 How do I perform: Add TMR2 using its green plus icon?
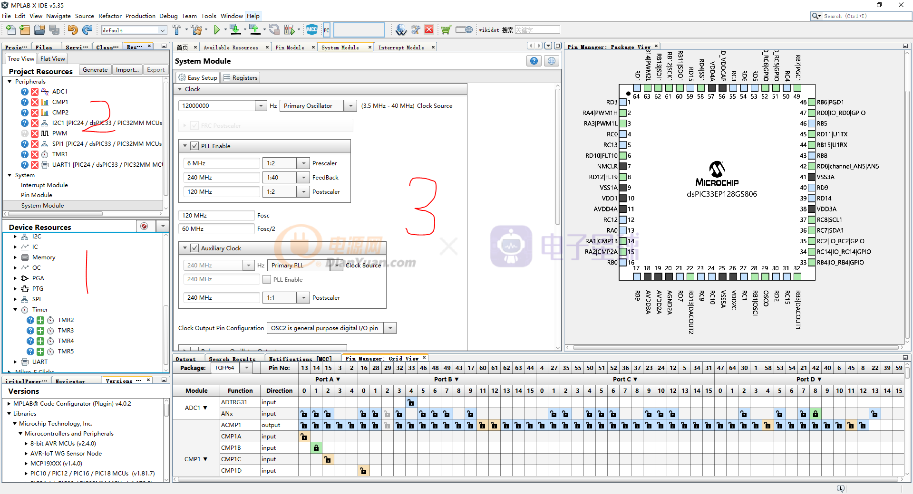pyautogui.click(x=40, y=320)
